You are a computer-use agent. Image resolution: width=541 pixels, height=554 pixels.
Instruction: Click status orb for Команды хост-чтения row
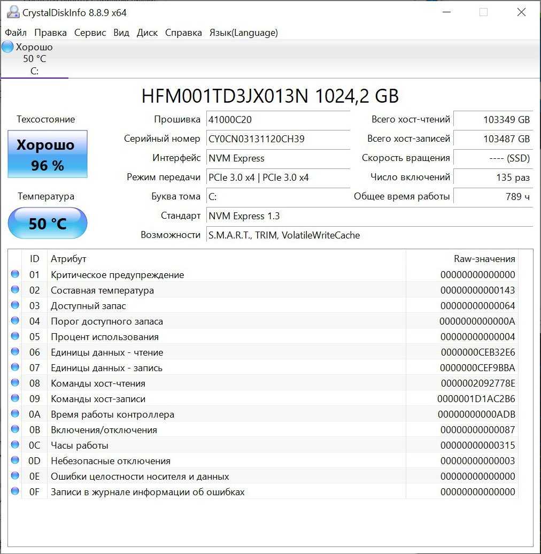tap(15, 383)
